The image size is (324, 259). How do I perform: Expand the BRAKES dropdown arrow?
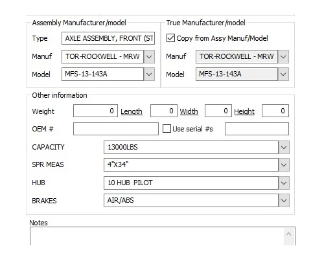pyautogui.click(x=284, y=201)
